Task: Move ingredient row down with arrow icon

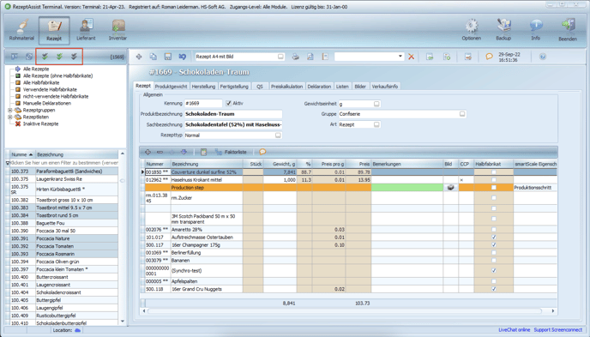Action: point(184,152)
